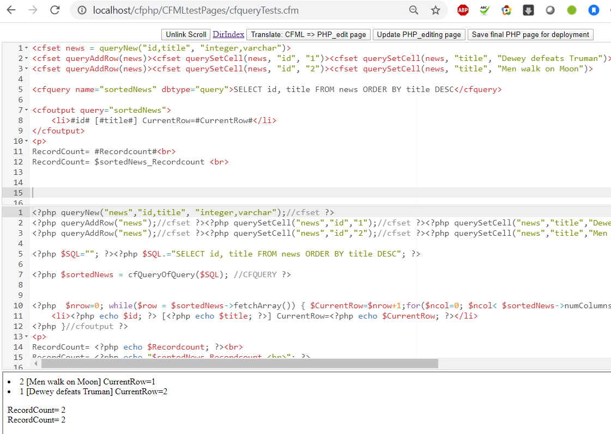
Task: Fold the <p> tag at PHP line 13
Action: (x=27, y=337)
